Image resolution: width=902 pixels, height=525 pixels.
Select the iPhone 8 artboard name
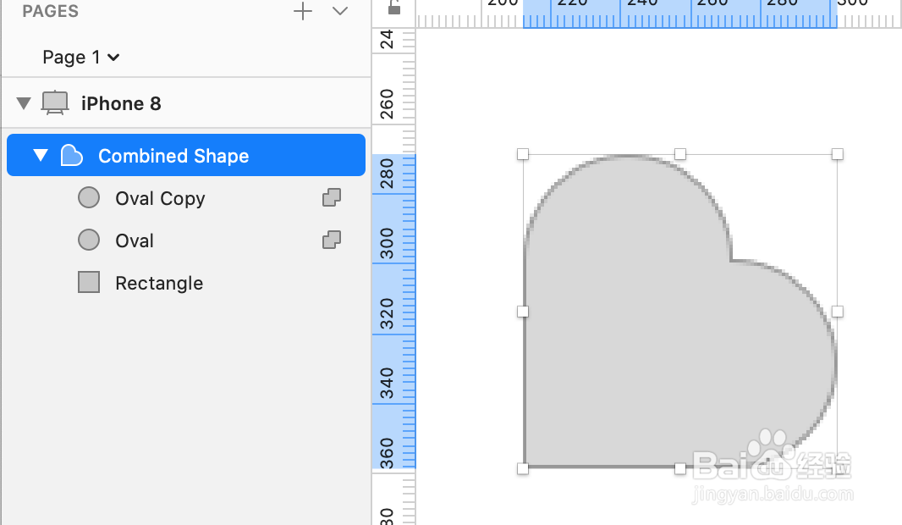tap(121, 103)
